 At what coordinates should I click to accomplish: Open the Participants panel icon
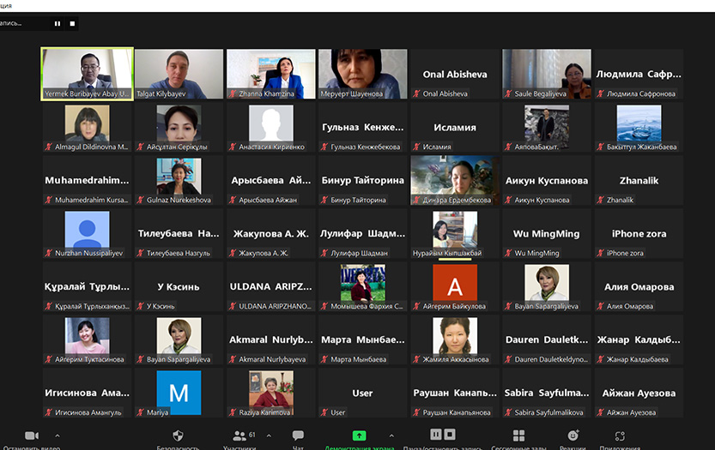[x=239, y=435]
